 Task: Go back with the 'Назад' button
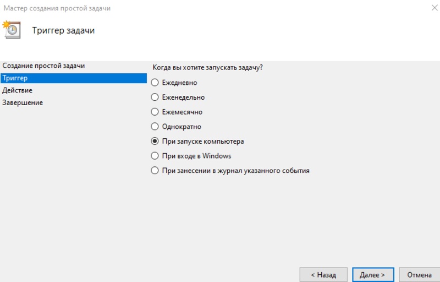pyautogui.click(x=323, y=274)
